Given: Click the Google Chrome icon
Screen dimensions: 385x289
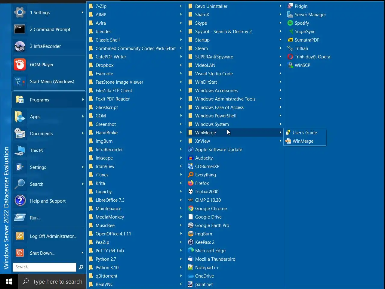Looking at the screenshot, I should (190, 208).
